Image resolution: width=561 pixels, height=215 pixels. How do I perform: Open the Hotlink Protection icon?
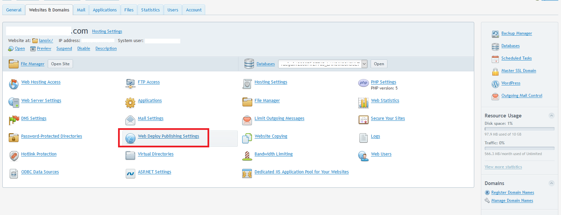[14, 156]
